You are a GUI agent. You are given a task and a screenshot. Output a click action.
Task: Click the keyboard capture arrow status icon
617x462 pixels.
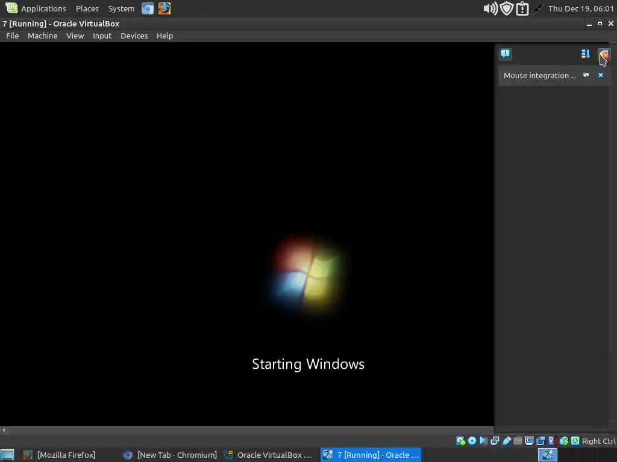point(575,441)
